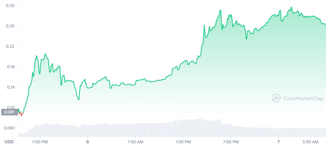Click the 1:00 PM time marker

[183, 142]
